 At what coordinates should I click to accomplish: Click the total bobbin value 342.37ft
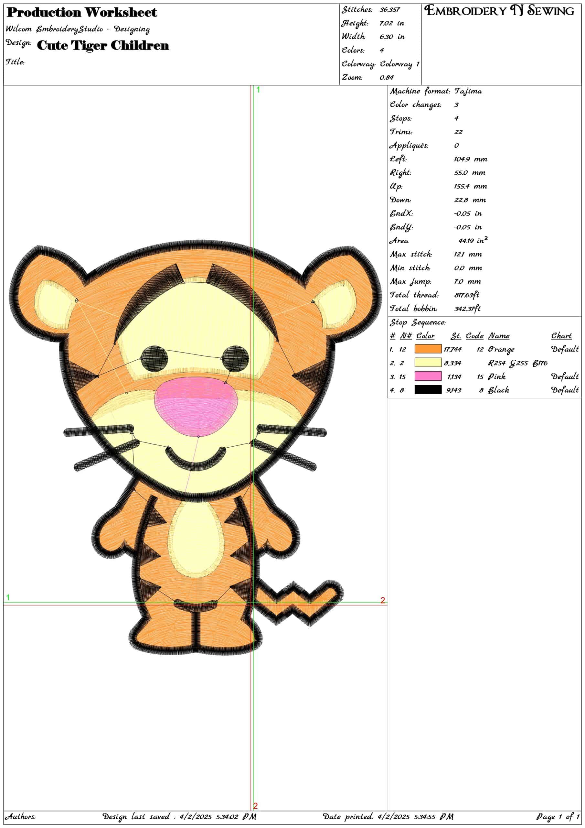467,309
